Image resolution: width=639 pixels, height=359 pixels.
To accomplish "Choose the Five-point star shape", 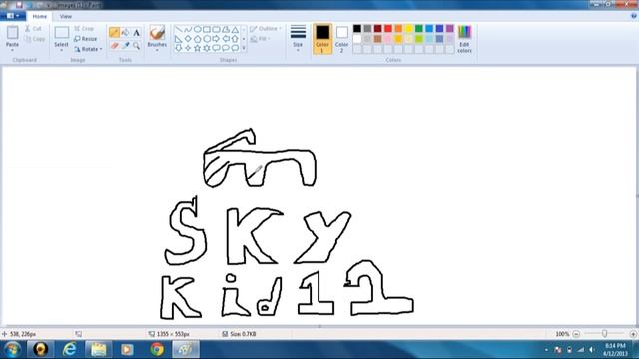I will pyautogui.click(x=198, y=48).
